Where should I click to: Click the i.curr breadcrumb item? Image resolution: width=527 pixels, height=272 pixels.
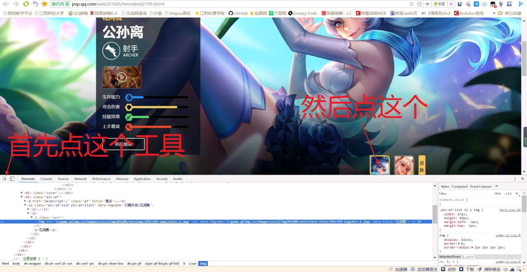[192, 264]
